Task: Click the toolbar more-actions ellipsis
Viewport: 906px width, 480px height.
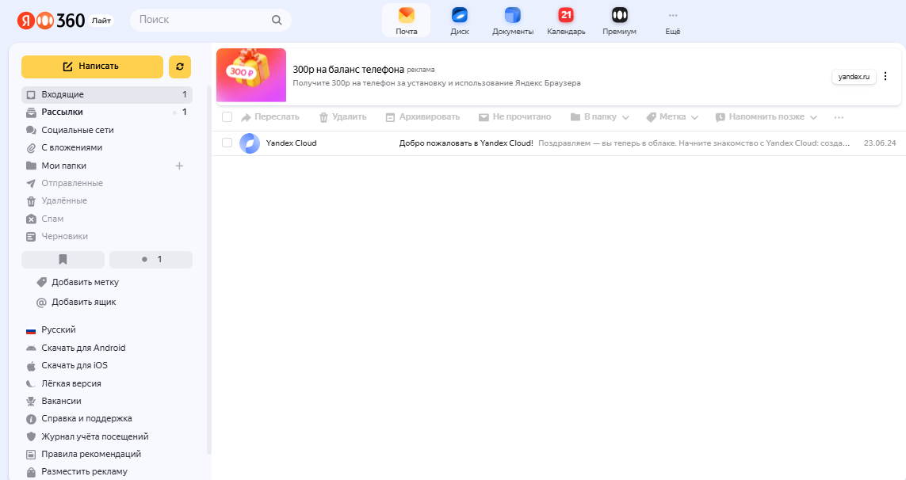Action: 839,117
